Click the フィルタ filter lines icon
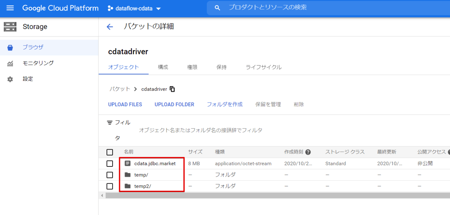 (110, 123)
